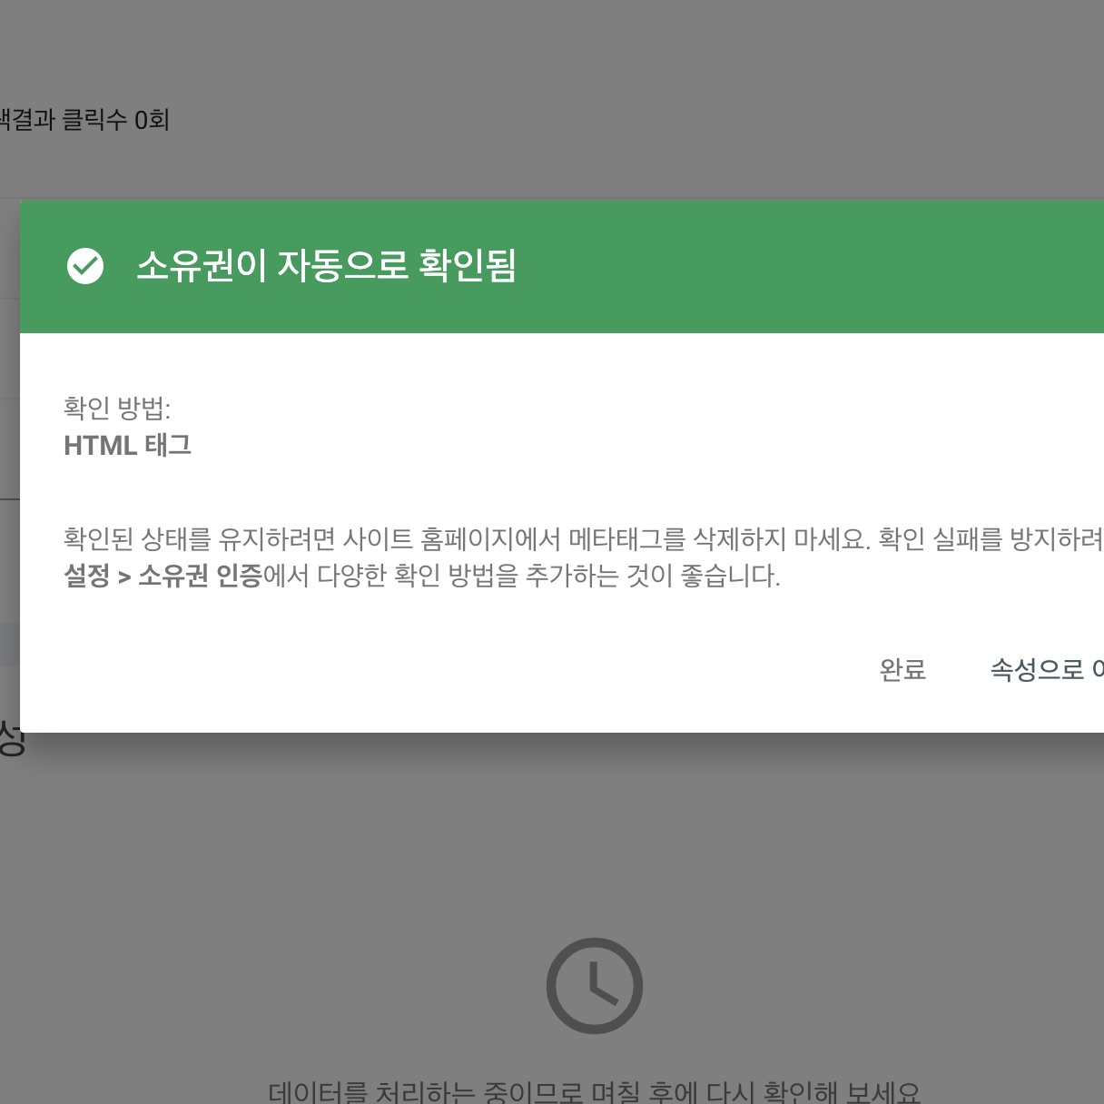Click the gray clock outline graphic
Screen dimensions: 1104x1104
tap(594, 986)
